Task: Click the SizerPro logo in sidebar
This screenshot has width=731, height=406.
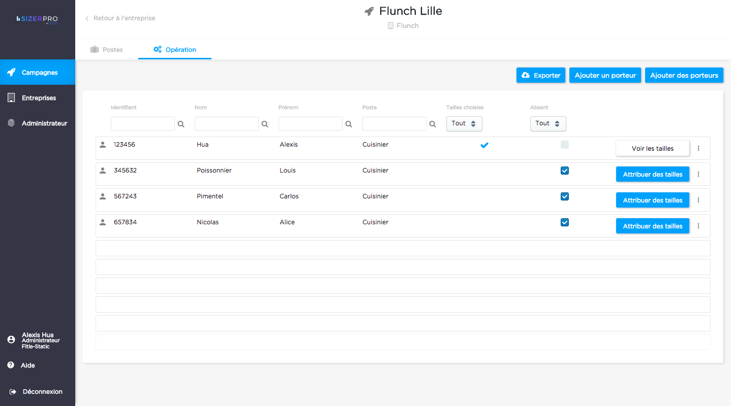Action: pos(37,19)
